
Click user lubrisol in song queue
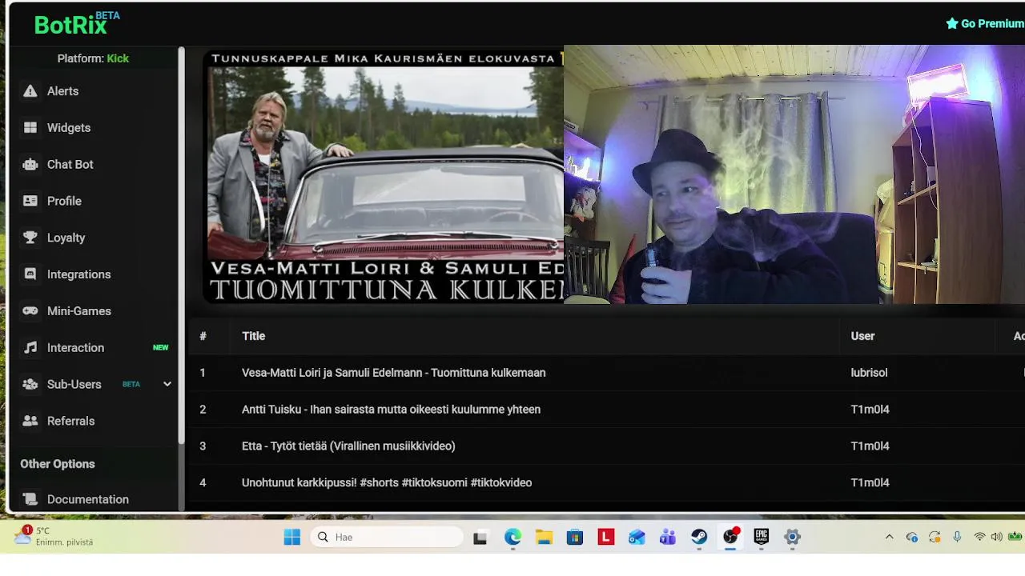(869, 373)
